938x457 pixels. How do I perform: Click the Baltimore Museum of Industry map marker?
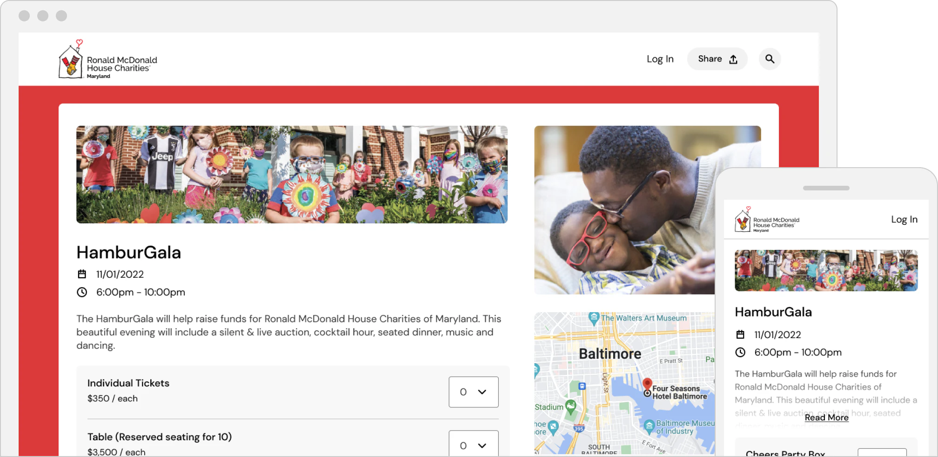pos(650,425)
